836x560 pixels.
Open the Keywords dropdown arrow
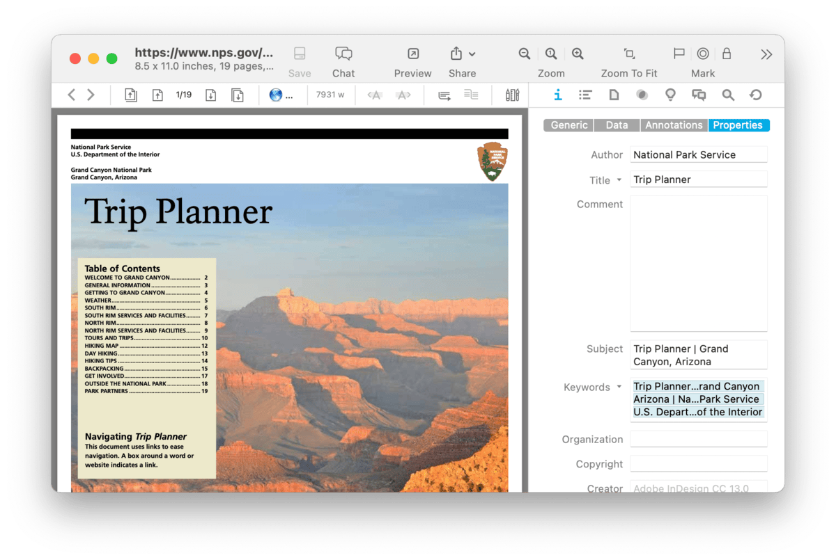coord(619,387)
